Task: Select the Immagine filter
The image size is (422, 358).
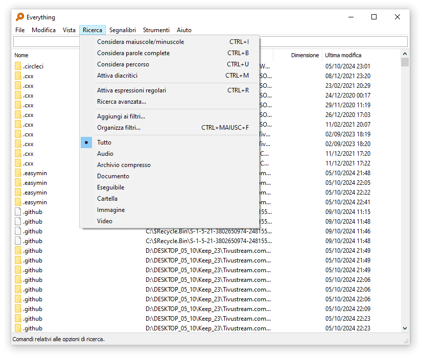Action: [170, 210]
